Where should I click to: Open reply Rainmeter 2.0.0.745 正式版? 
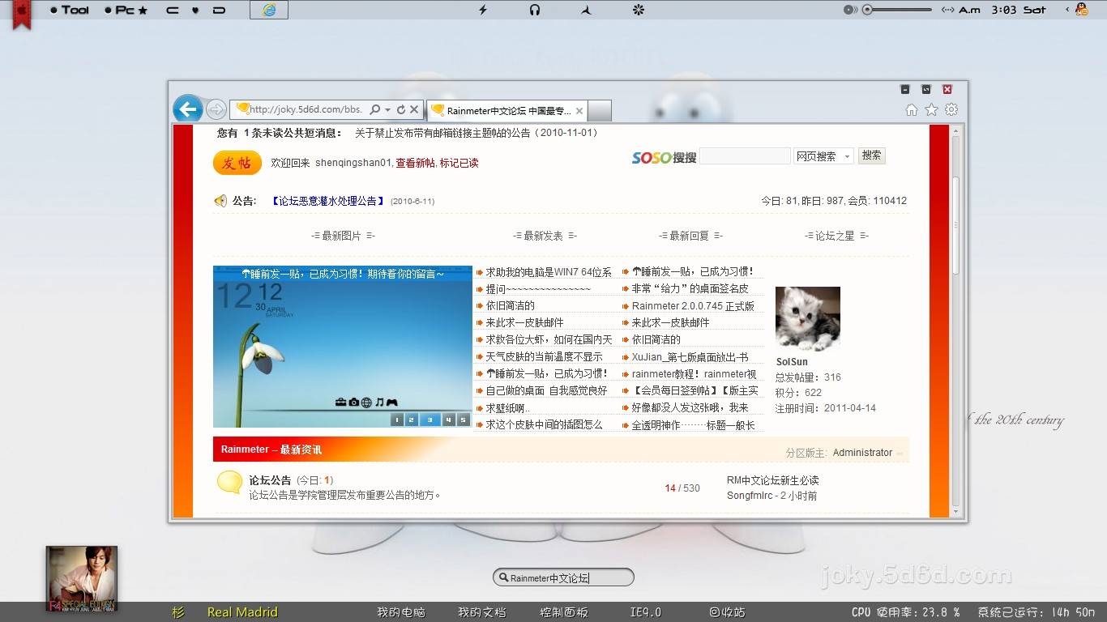coord(693,306)
